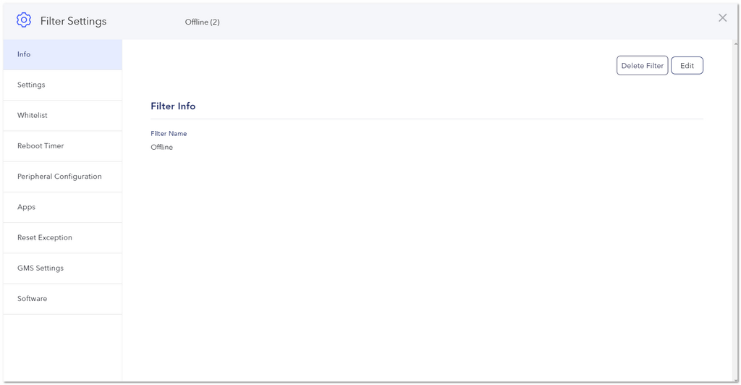
Task: Switch to the Software tab
Action: (x=62, y=299)
